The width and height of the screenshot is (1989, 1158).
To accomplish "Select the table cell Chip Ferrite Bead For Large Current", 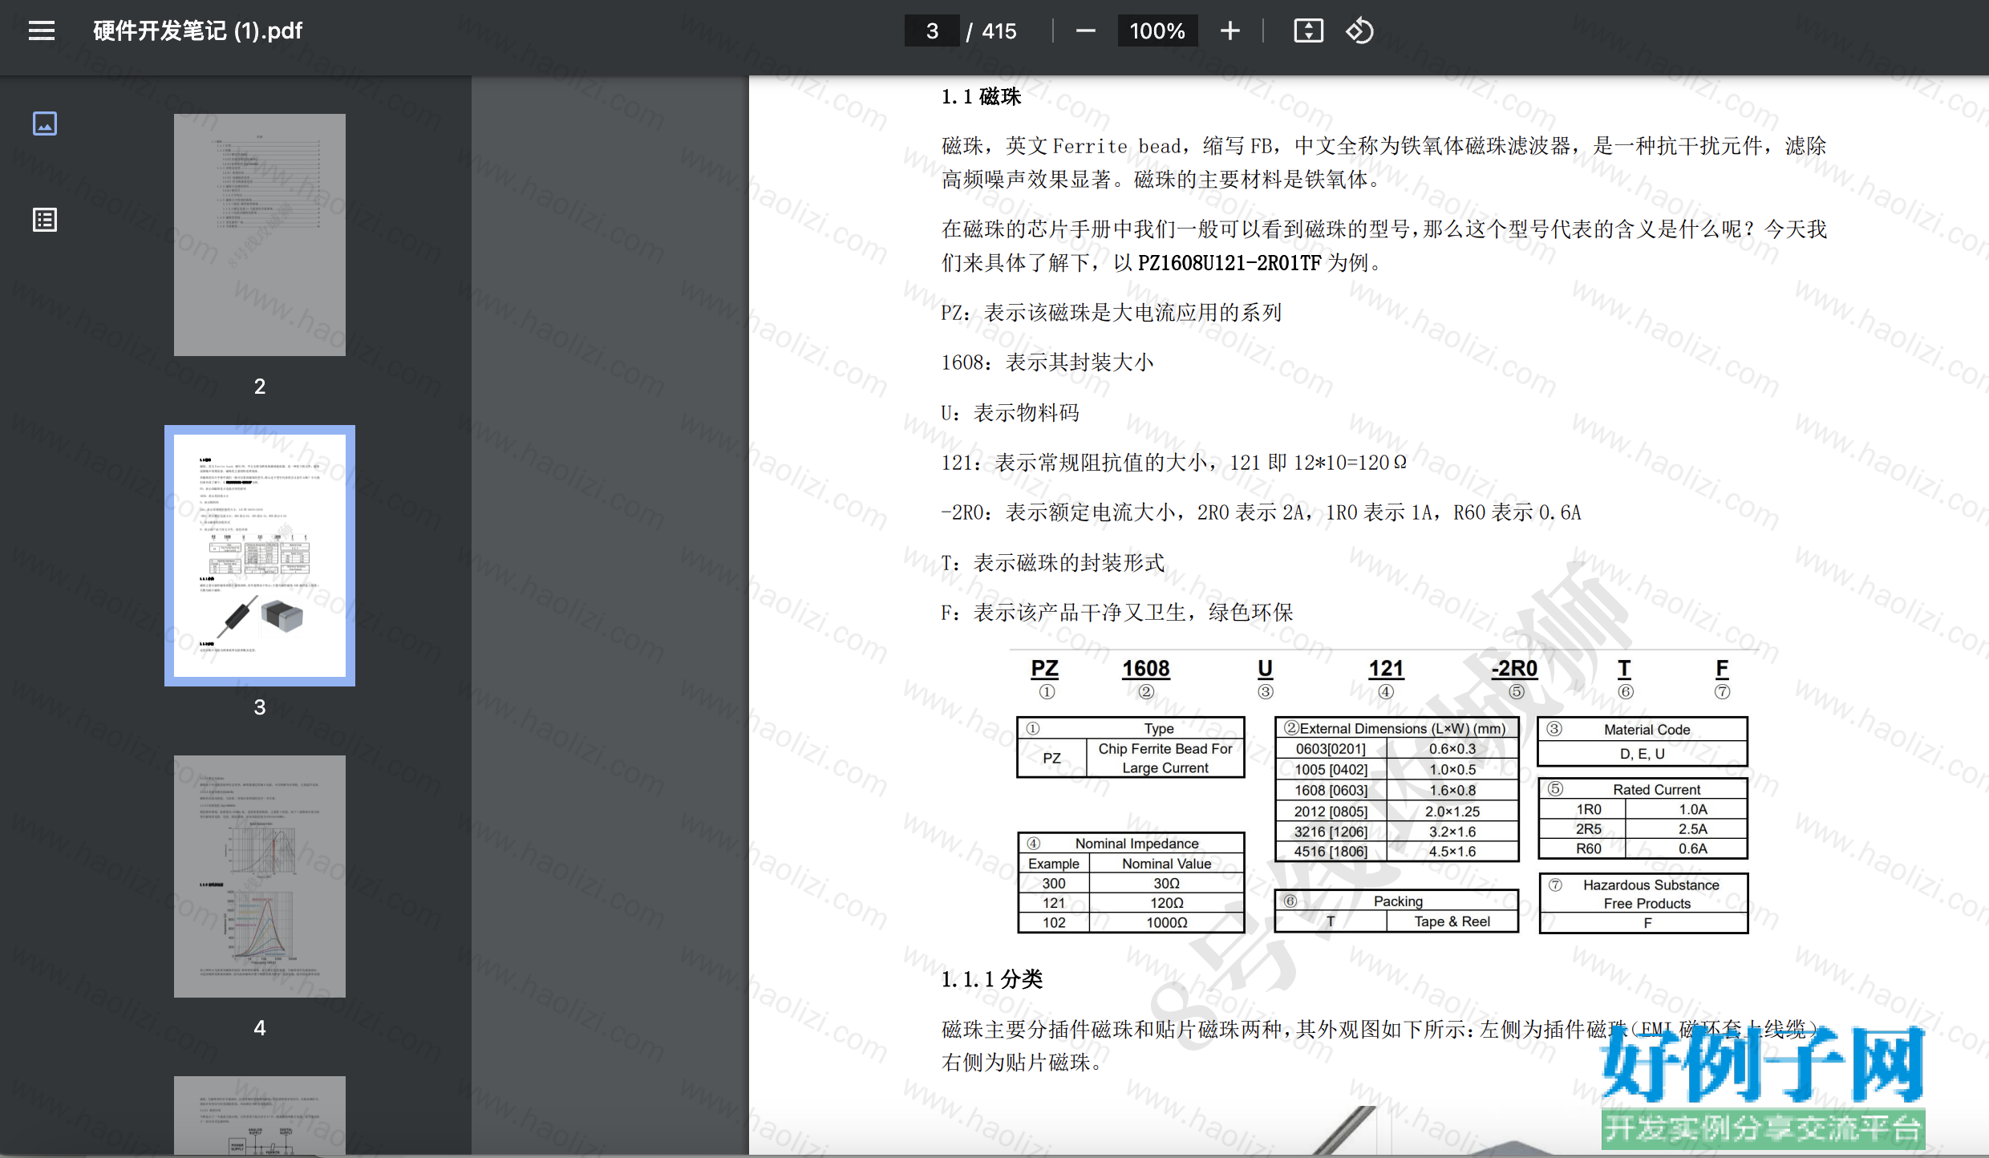I will tap(1165, 758).
